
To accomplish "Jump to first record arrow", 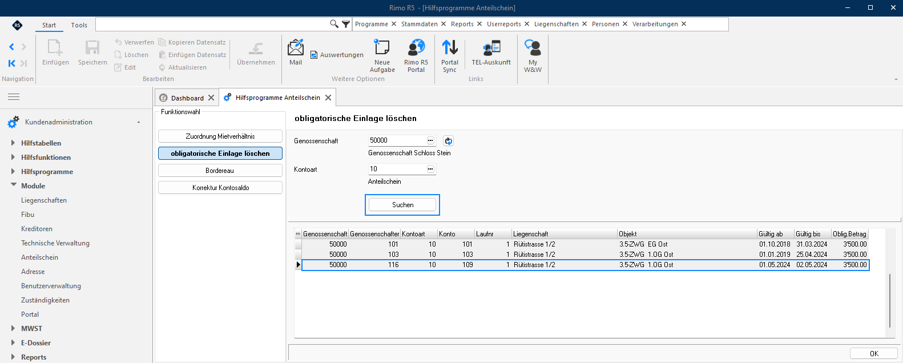I will tap(11, 63).
